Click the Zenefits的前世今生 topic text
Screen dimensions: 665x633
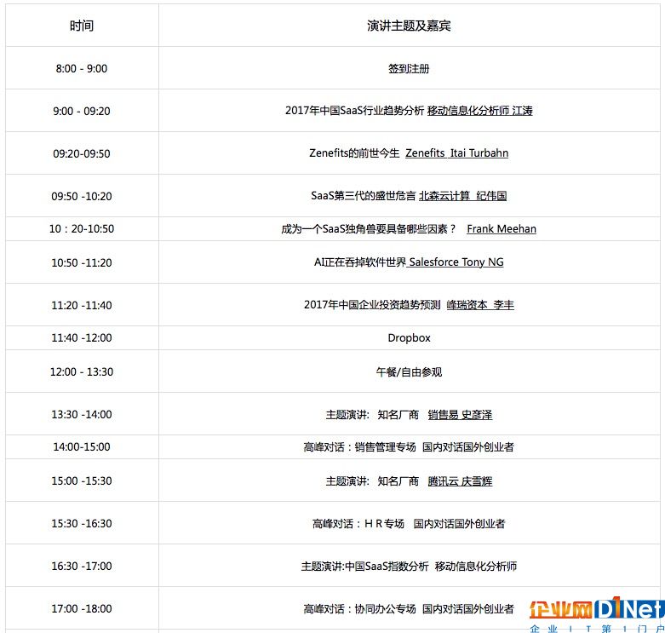coord(354,152)
